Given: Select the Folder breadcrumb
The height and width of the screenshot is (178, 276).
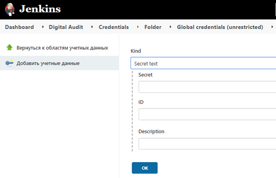Looking at the screenshot, I should (x=153, y=28).
